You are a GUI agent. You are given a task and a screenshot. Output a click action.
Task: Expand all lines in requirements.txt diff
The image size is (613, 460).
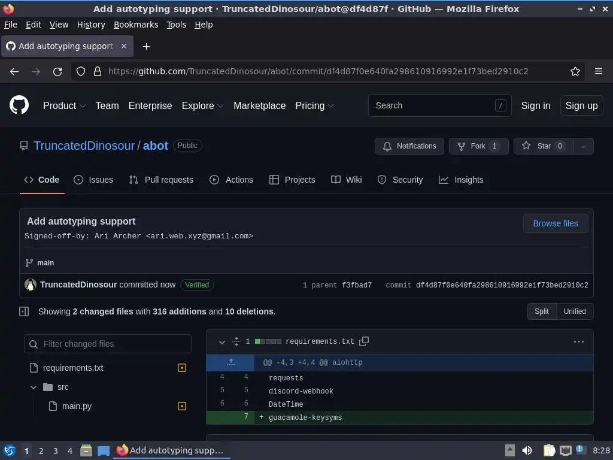tap(236, 341)
